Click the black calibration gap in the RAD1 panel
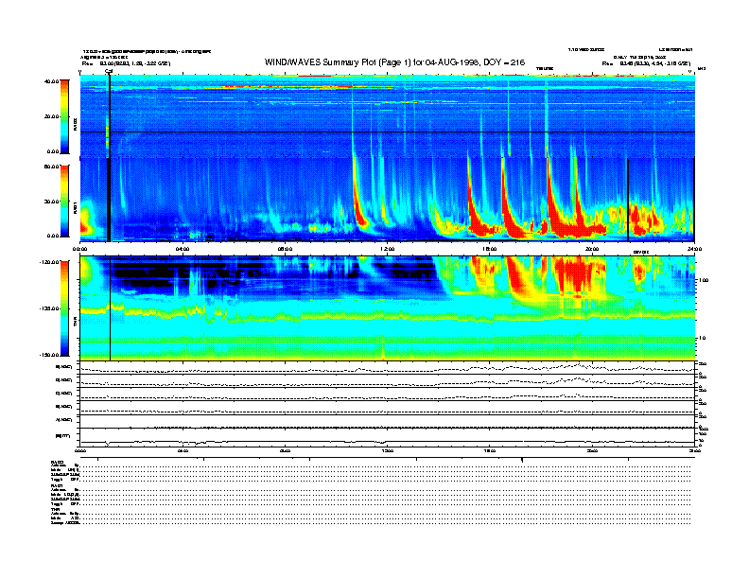The image size is (749, 579). click(109, 200)
